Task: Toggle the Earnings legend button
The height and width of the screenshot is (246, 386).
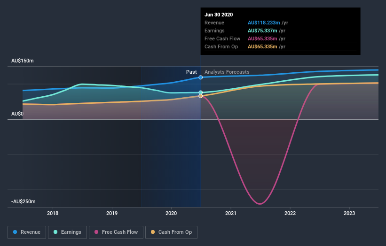Action: 67,232
